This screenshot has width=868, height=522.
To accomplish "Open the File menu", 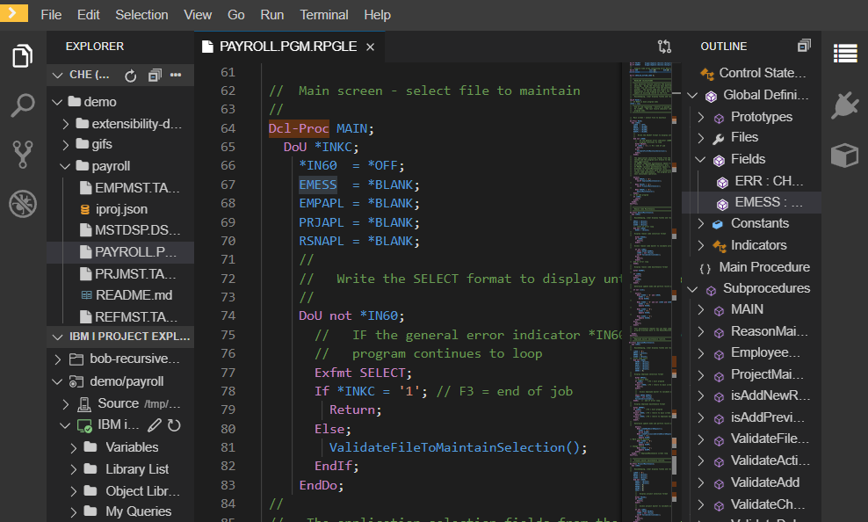I will (51, 15).
